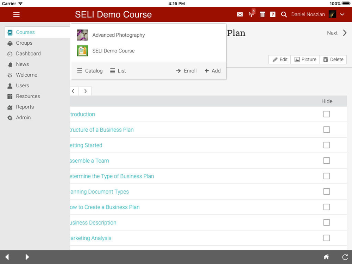
Task: Check Hide for Business Description row
Action: click(327, 223)
